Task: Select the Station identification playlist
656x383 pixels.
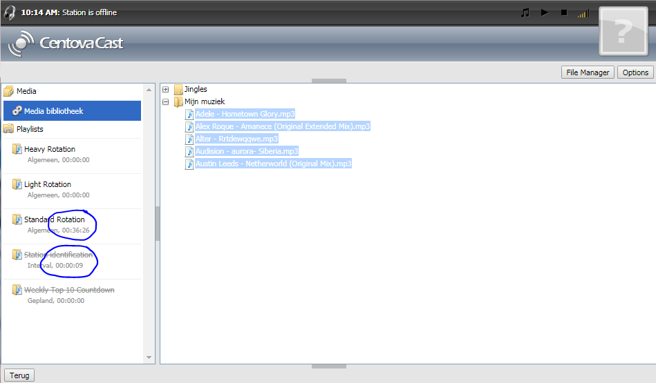Action: pyautogui.click(x=72, y=259)
